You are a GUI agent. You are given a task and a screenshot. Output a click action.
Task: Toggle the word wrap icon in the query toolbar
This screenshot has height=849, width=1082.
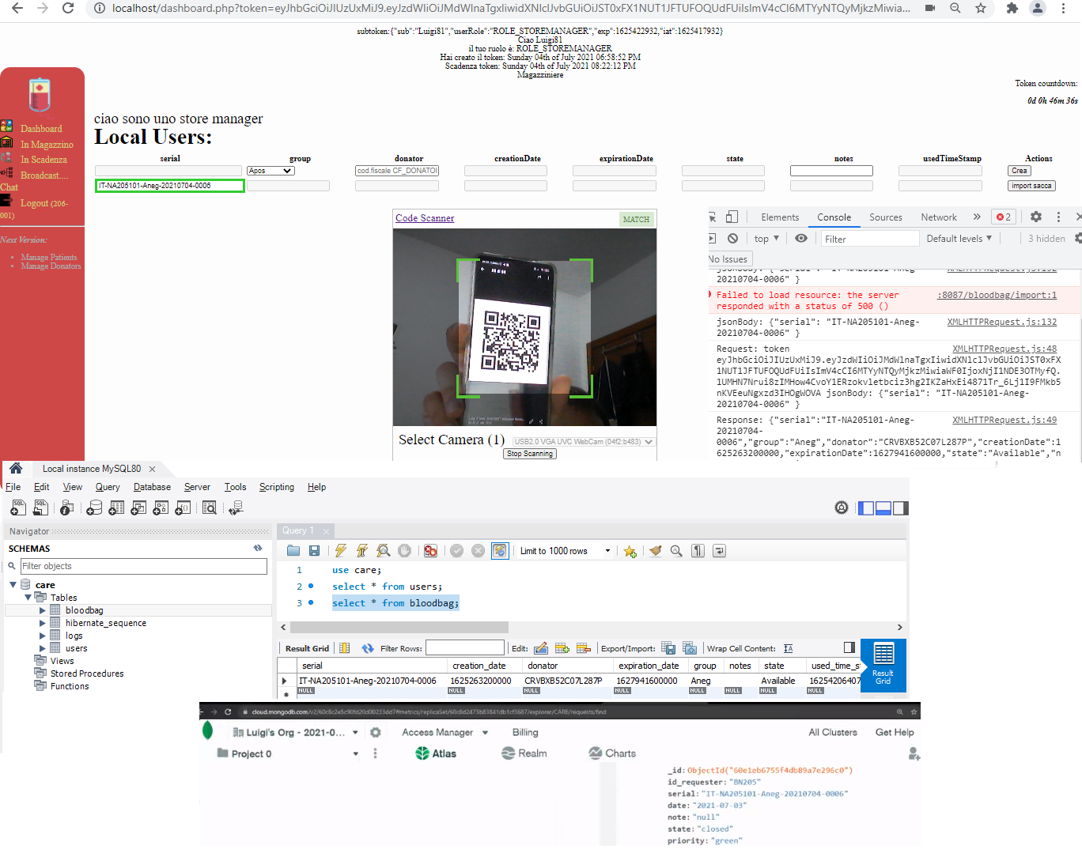[719, 551]
